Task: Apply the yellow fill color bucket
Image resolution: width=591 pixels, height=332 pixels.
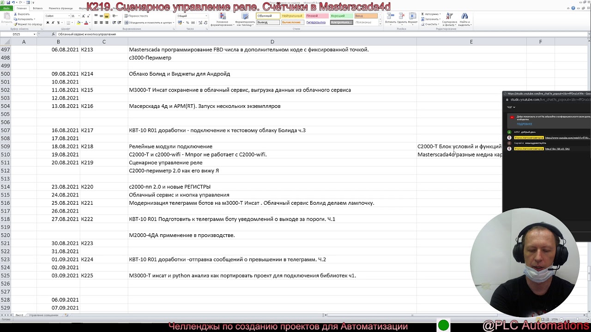Action: pyautogui.click(x=78, y=23)
